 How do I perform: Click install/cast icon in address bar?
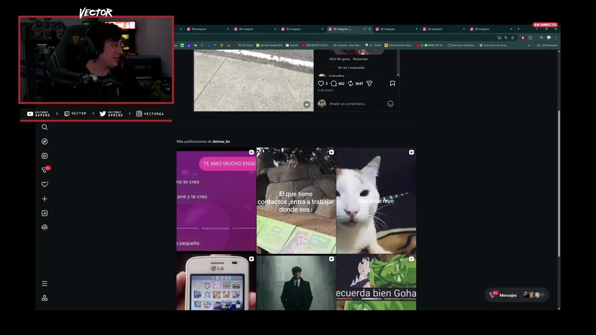[x=499, y=38]
